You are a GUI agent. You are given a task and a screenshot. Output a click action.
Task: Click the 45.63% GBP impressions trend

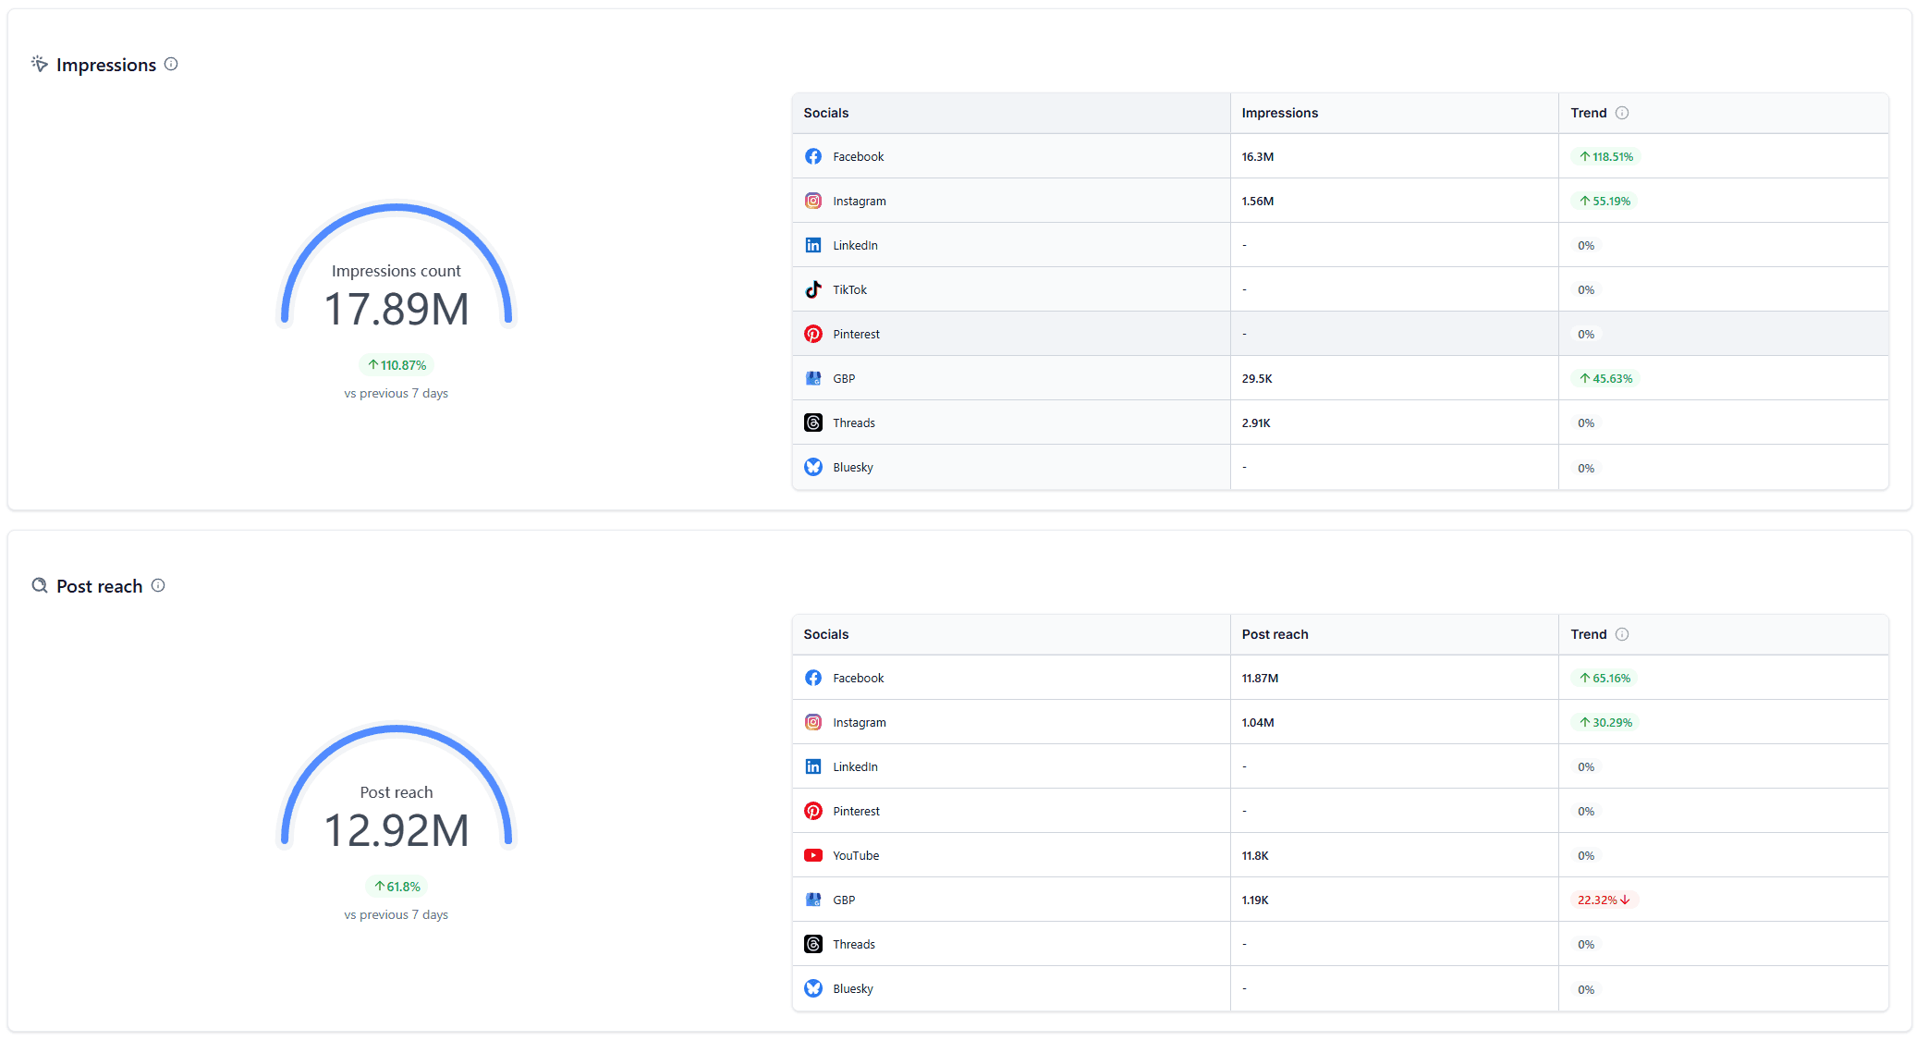(1605, 378)
